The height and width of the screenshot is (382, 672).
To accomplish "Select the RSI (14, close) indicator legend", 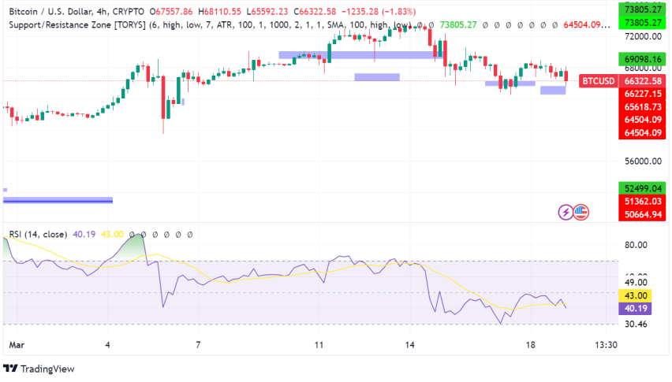I will 38,235.
